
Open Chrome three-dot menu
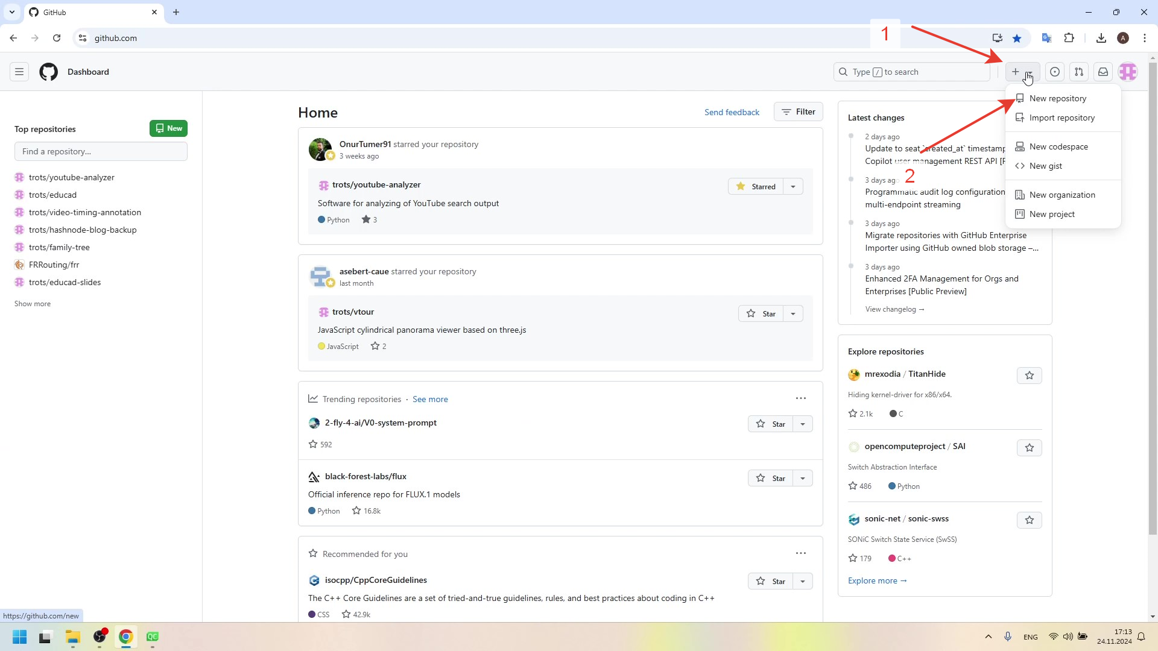point(1145,38)
